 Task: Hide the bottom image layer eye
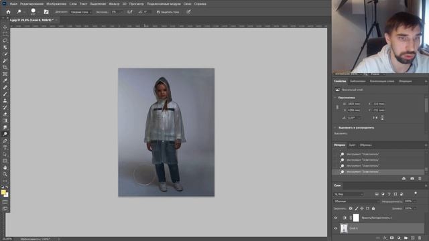336,228
